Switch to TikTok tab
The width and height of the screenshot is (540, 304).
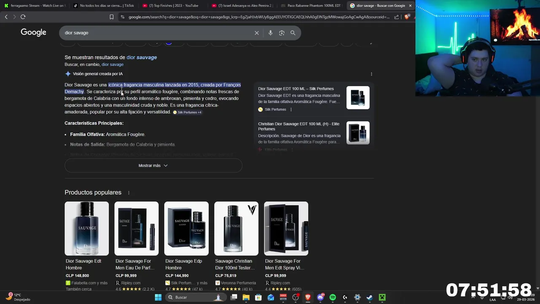[x=103, y=5]
